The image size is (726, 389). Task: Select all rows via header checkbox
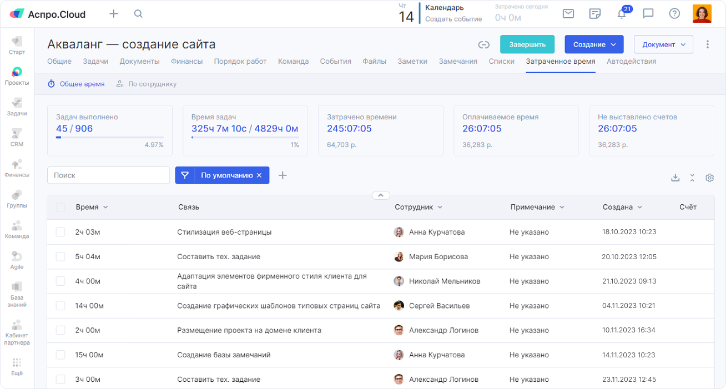pyautogui.click(x=60, y=207)
